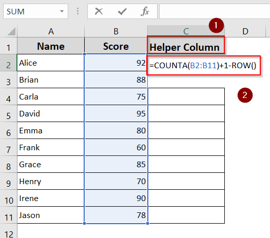Open the Name Box dropdown arrow
This screenshot has width=270, height=238.
pos(62,11)
